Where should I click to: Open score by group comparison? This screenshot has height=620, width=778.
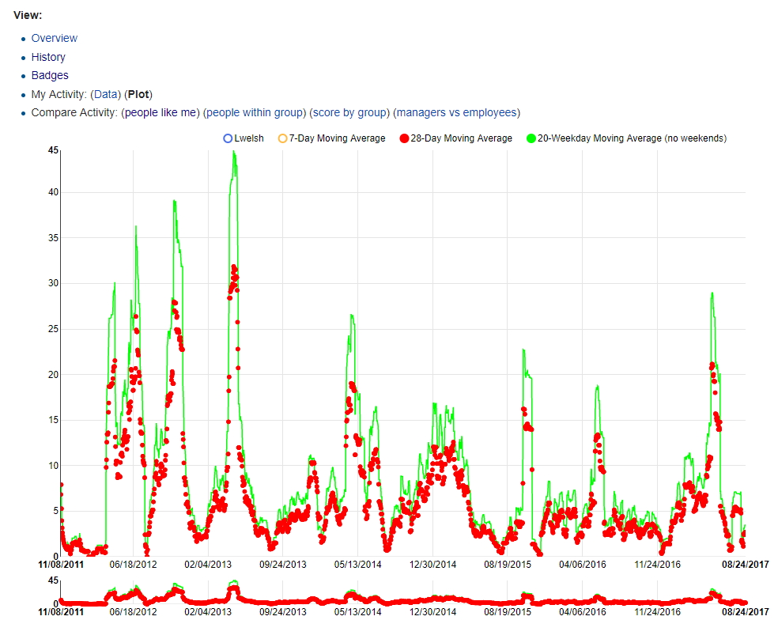pos(349,112)
